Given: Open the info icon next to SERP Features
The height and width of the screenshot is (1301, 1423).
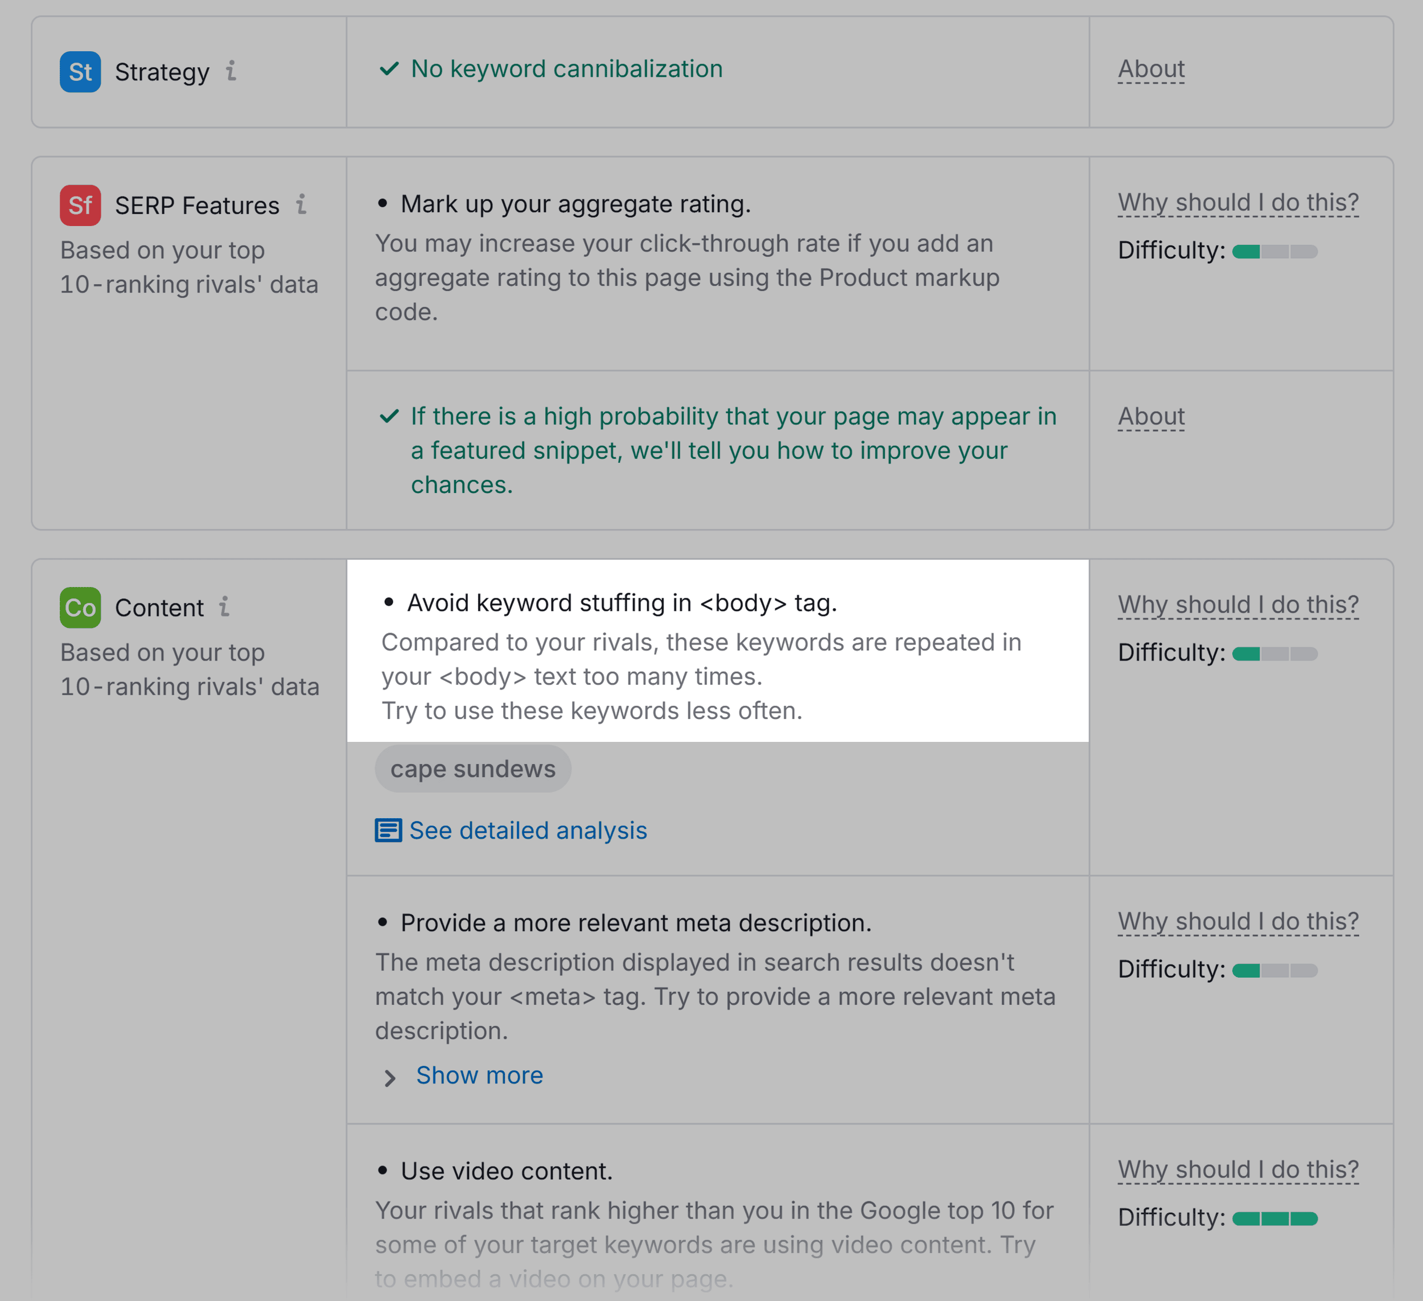Looking at the screenshot, I should click(302, 205).
